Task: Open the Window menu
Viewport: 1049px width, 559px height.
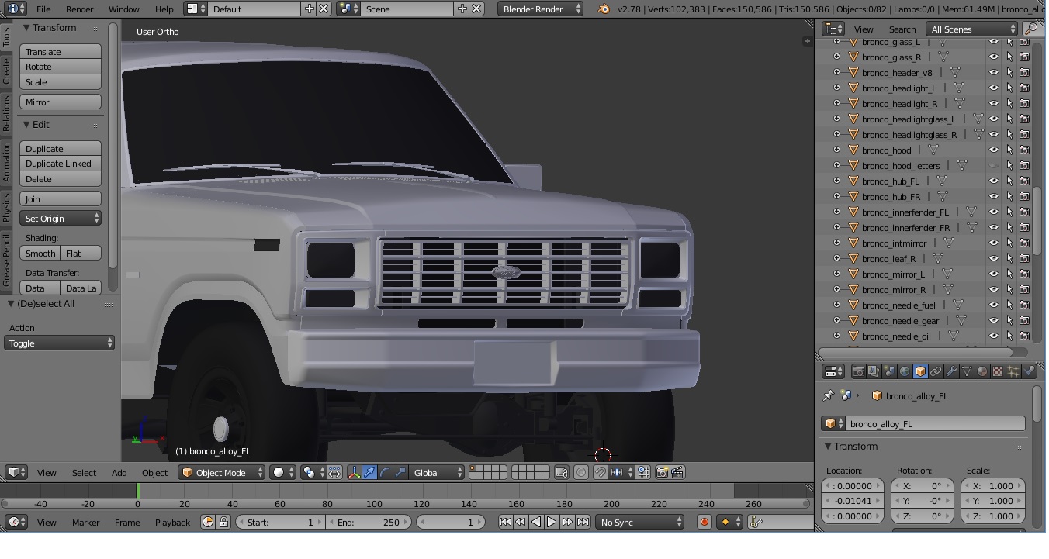Action: (x=123, y=9)
